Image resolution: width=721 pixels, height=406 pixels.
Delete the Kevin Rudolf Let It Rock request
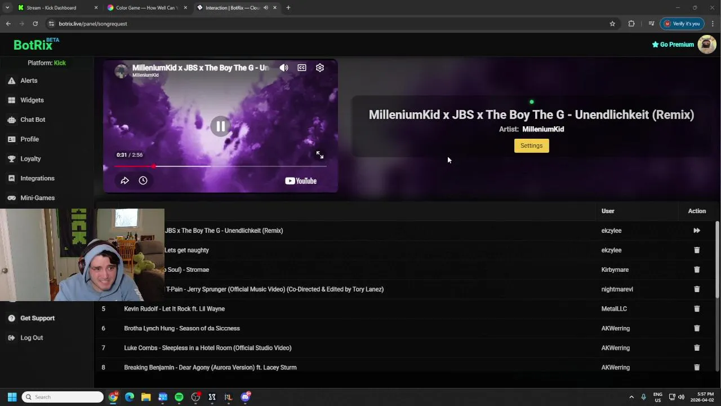(697, 308)
